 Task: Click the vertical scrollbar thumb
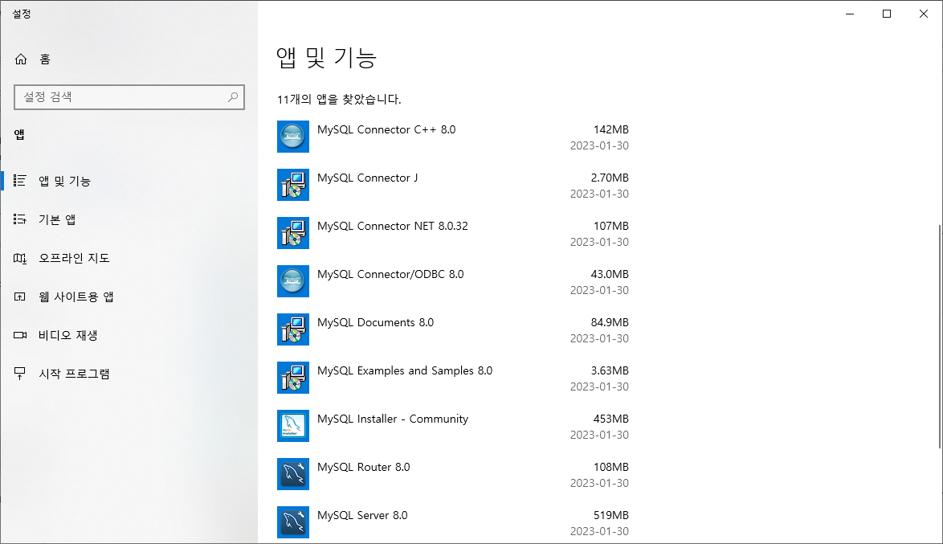point(940,337)
